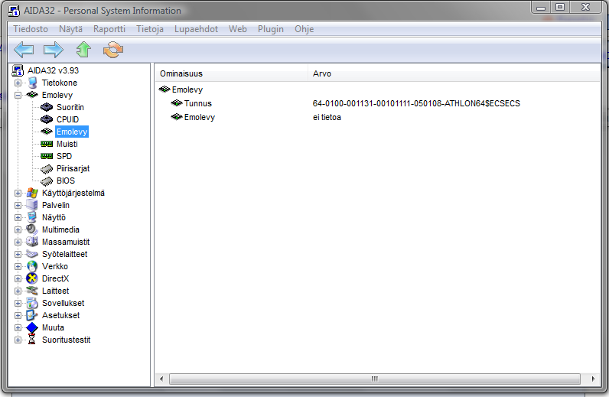The height and width of the screenshot is (397, 609).
Task: Click the Syötelaitteet keyboard icon
Action: click(32, 254)
